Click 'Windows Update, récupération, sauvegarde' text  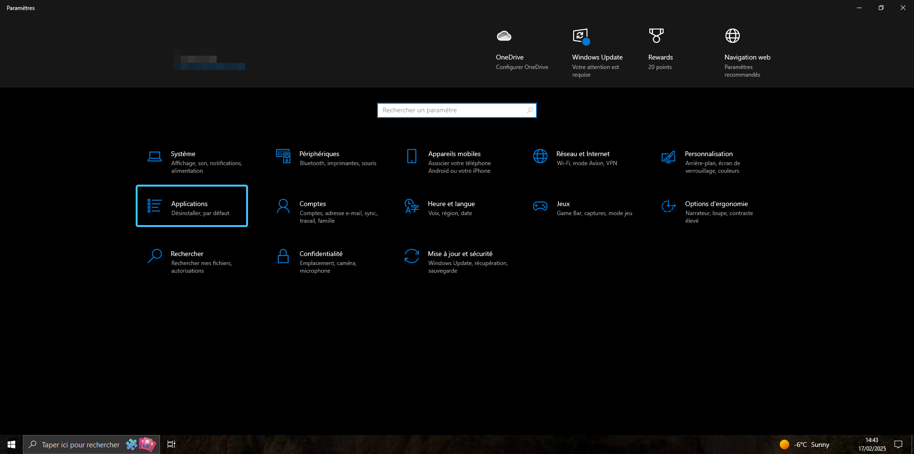[467, 267]
